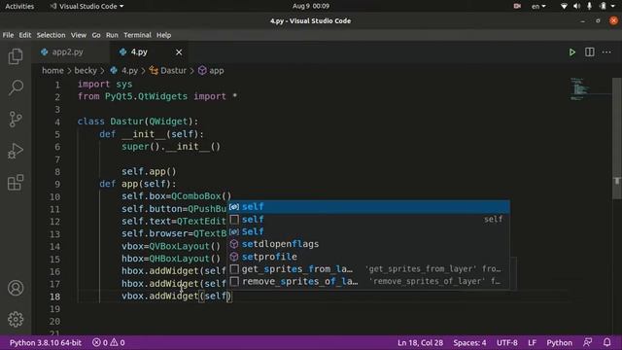622x350 pixels.
Task: Click 'hbox=QHBoxLayout()' on line 15
Action: click(171, 259)
